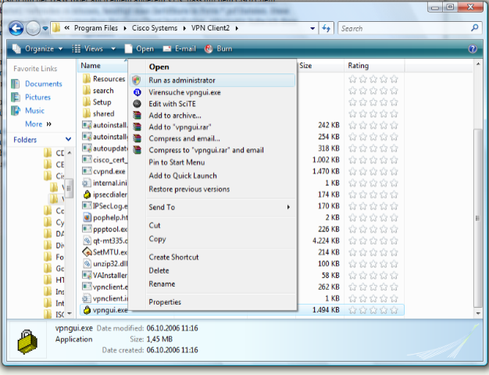Sort by the Size column header
Image resolution: width=489 pixels, height=375 pixels.
(305, 66)
